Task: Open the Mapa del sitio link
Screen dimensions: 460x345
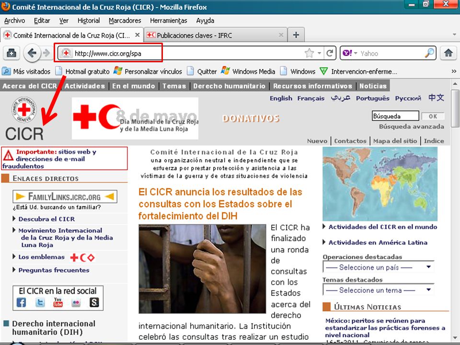Action: (395, 141)
